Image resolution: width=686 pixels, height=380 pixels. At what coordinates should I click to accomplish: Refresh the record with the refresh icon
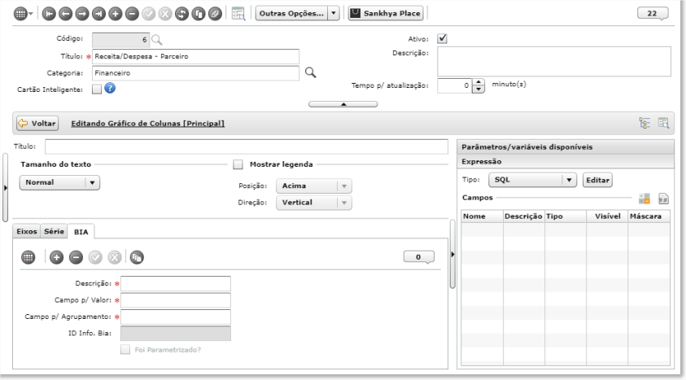click(x=182, y=14)
